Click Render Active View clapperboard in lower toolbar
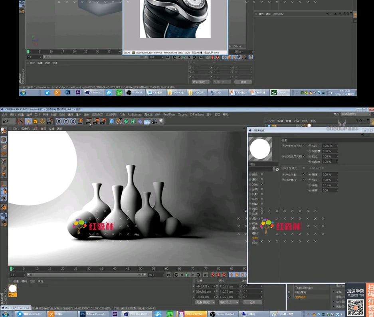 [x=89, y=121]
